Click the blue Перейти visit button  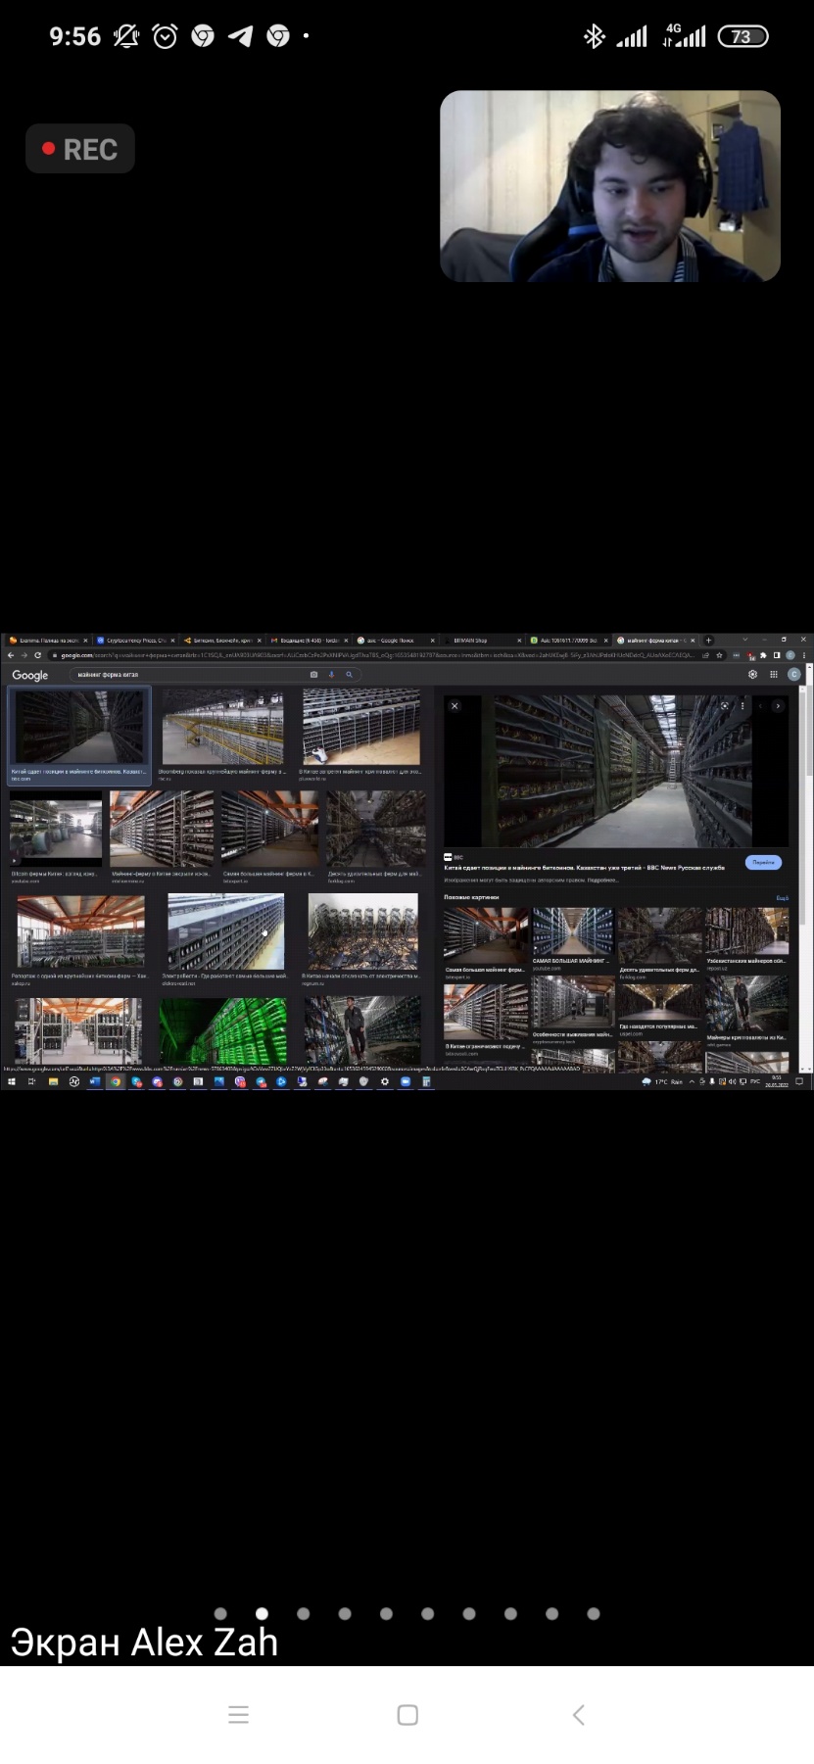click(x=763, y=863)
